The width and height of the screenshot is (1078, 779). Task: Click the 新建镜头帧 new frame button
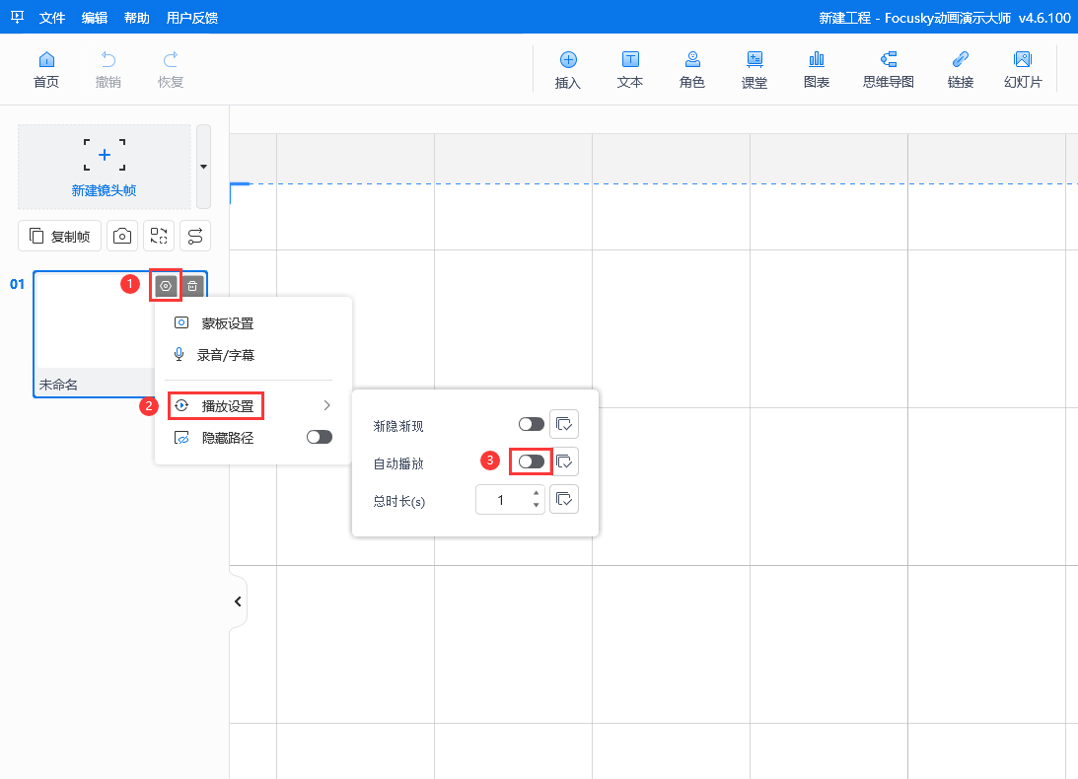(104, 166)
